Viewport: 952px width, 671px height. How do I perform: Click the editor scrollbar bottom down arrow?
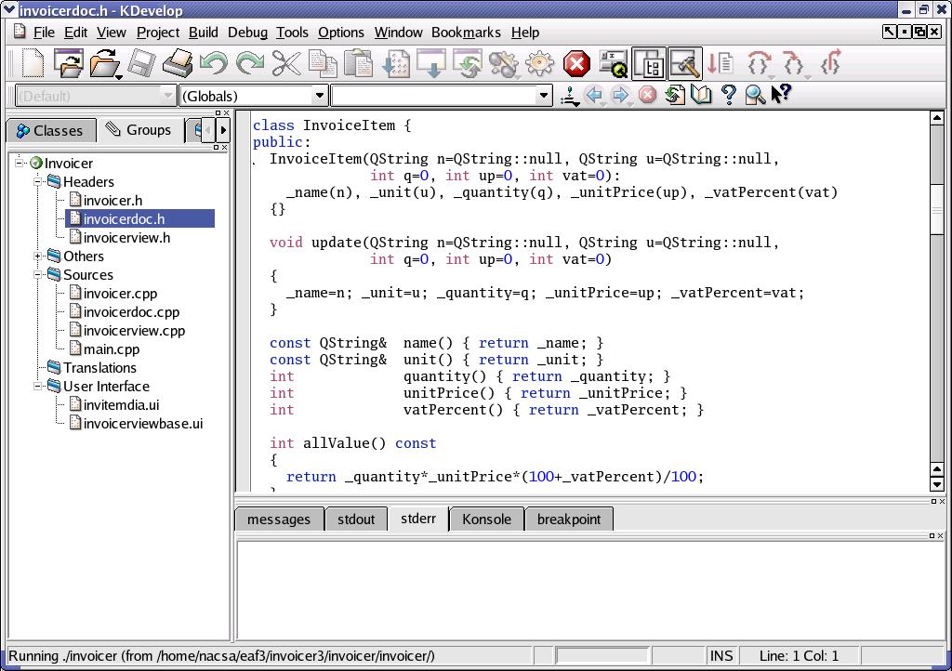[x=937, y=484]
